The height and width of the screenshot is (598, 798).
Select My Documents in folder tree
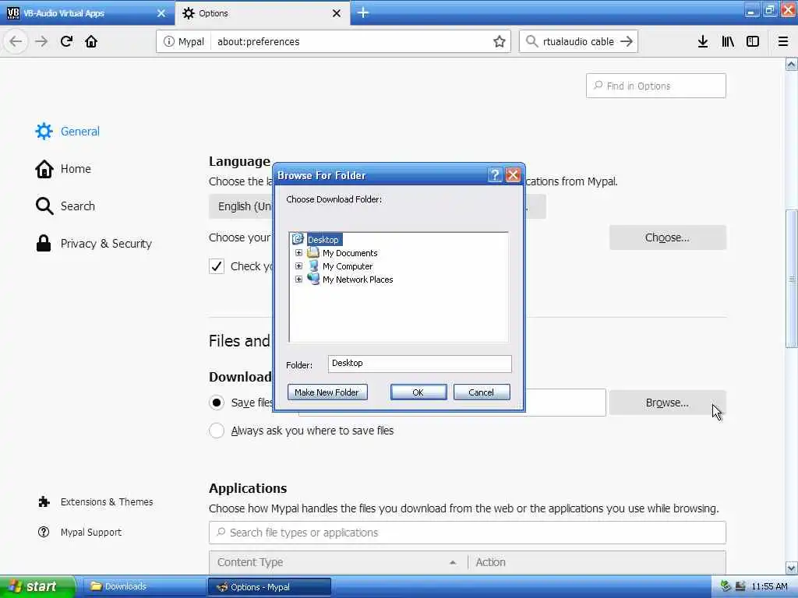click(350, 253)
